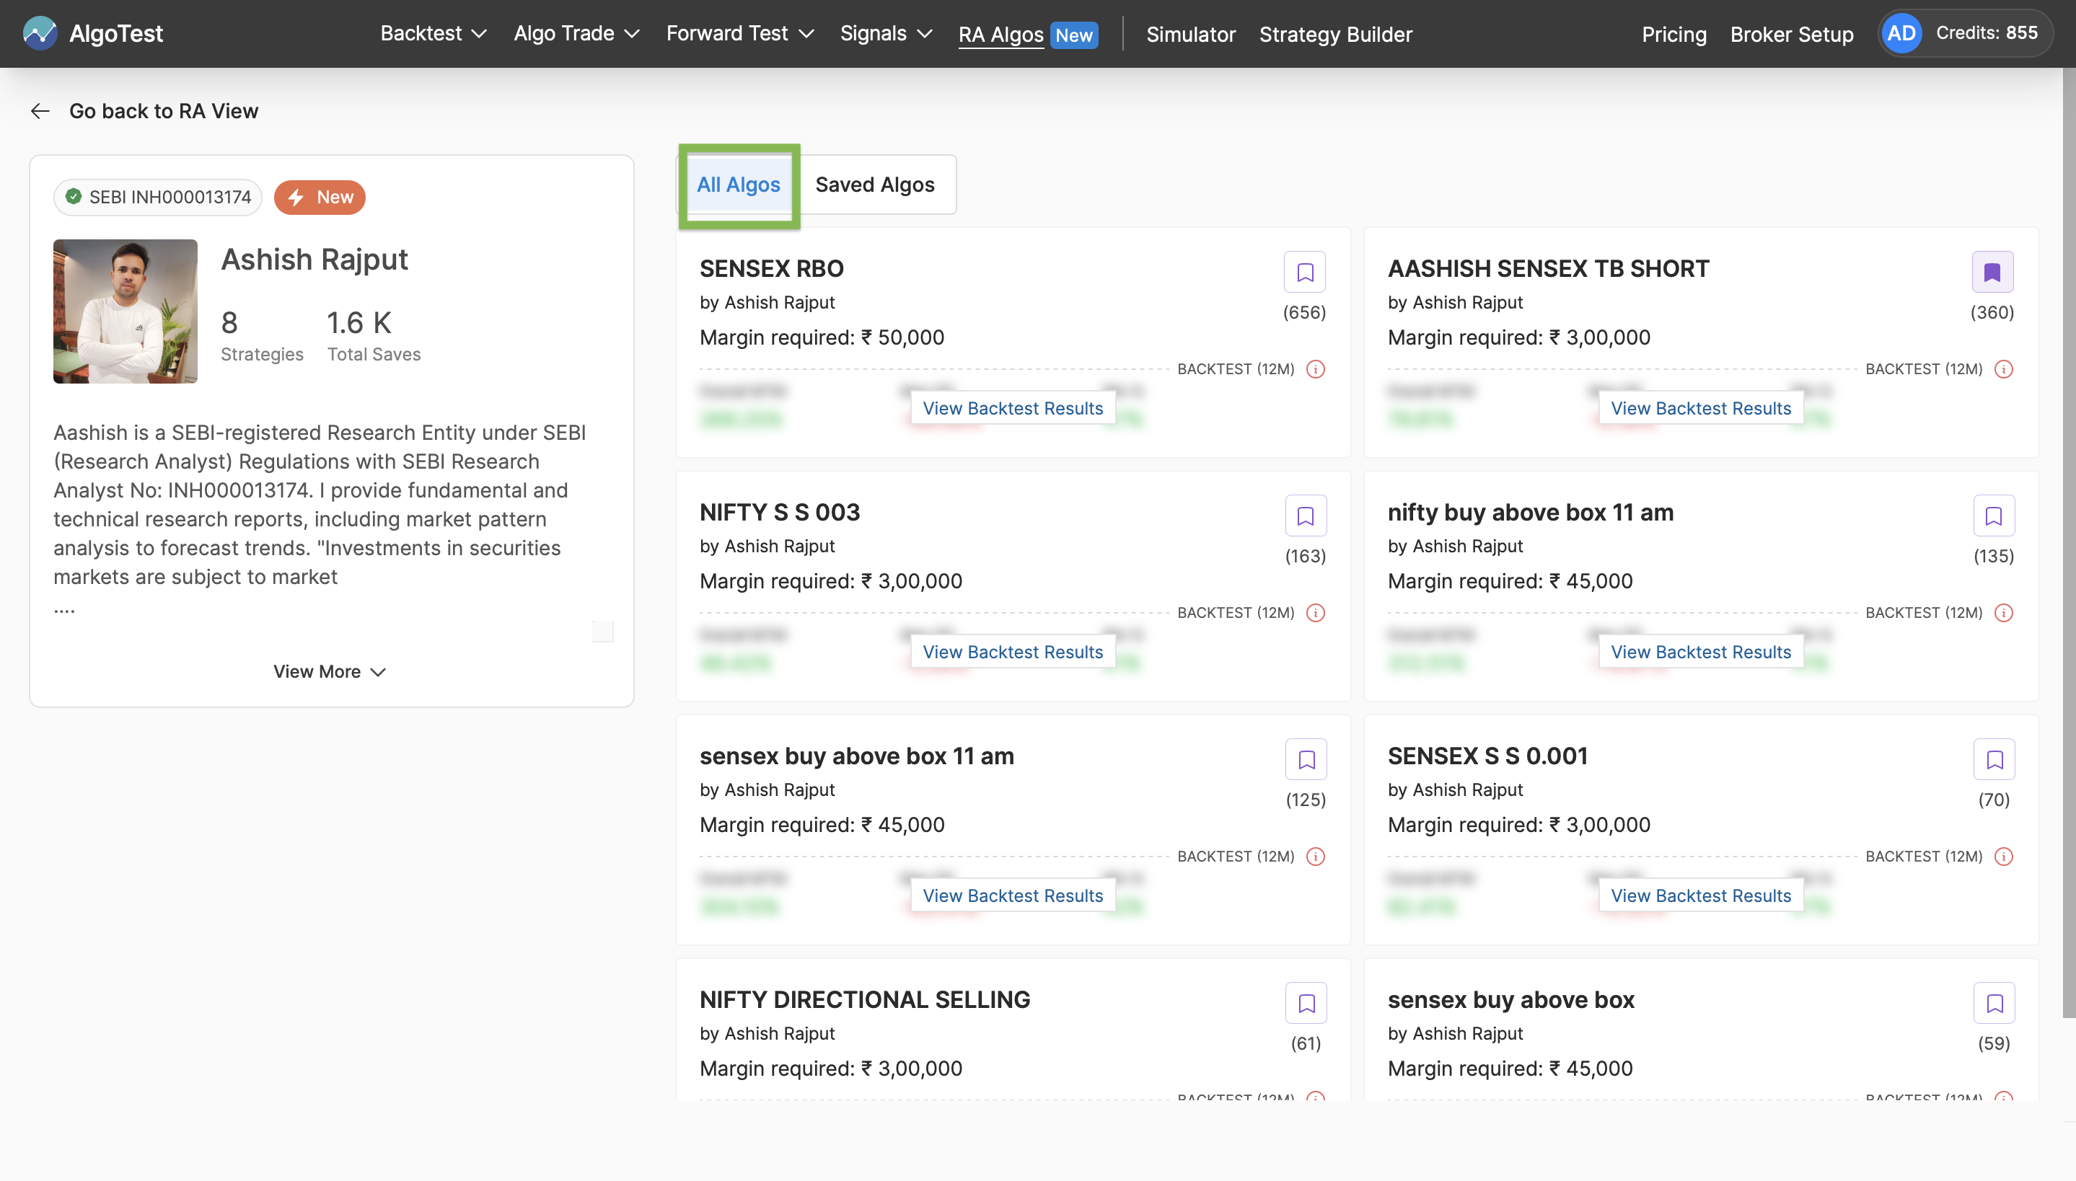Click the Credits: 855 indicator

click(x=1986, y=32)
